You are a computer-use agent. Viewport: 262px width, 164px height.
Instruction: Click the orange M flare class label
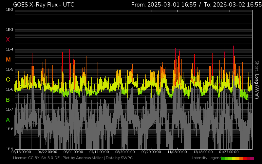point(8,60)
